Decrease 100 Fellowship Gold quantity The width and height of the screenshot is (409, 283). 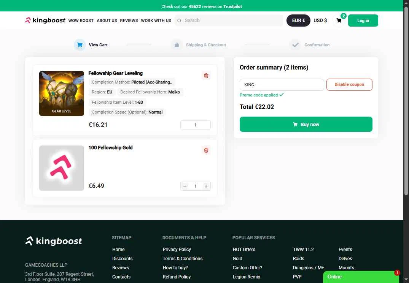pyautogui.click(x=185, y=186)
